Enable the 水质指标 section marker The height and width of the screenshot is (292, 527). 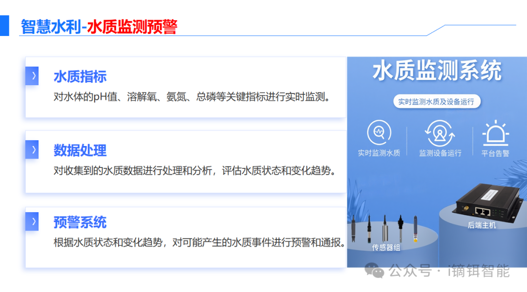31,76
